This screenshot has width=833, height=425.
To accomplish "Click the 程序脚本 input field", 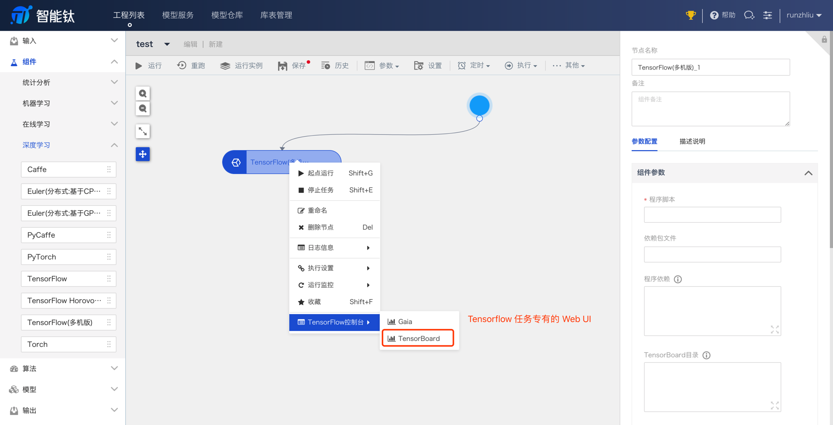I will 712,215.
